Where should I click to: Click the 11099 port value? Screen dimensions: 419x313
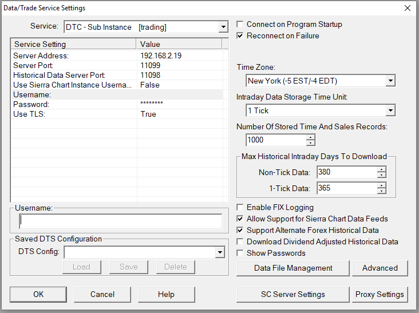pos(150,65)
